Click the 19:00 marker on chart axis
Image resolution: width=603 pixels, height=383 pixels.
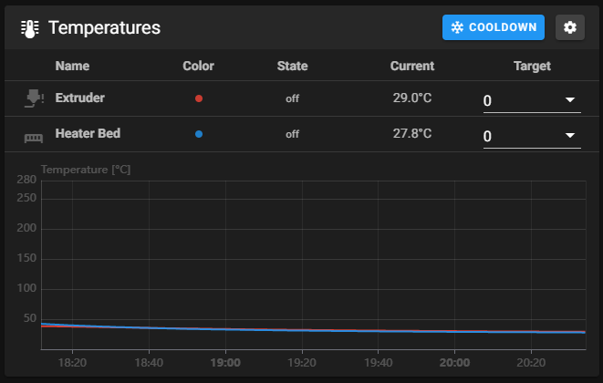[225, 362]
